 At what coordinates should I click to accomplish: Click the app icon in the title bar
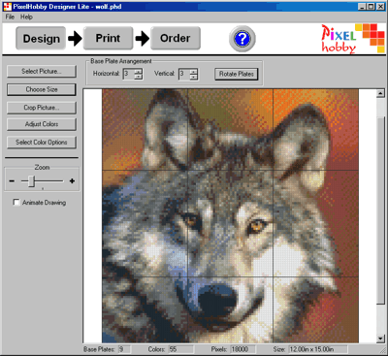point(7,7)
